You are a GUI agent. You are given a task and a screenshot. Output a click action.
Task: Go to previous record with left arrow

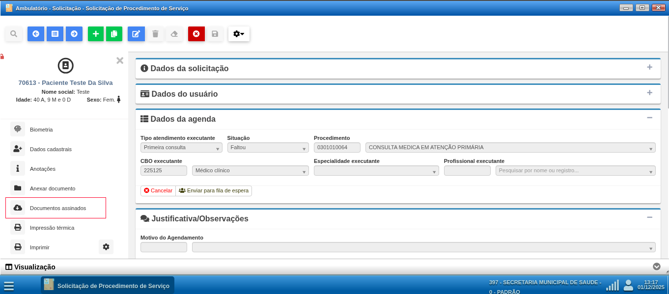click(36, 34)
